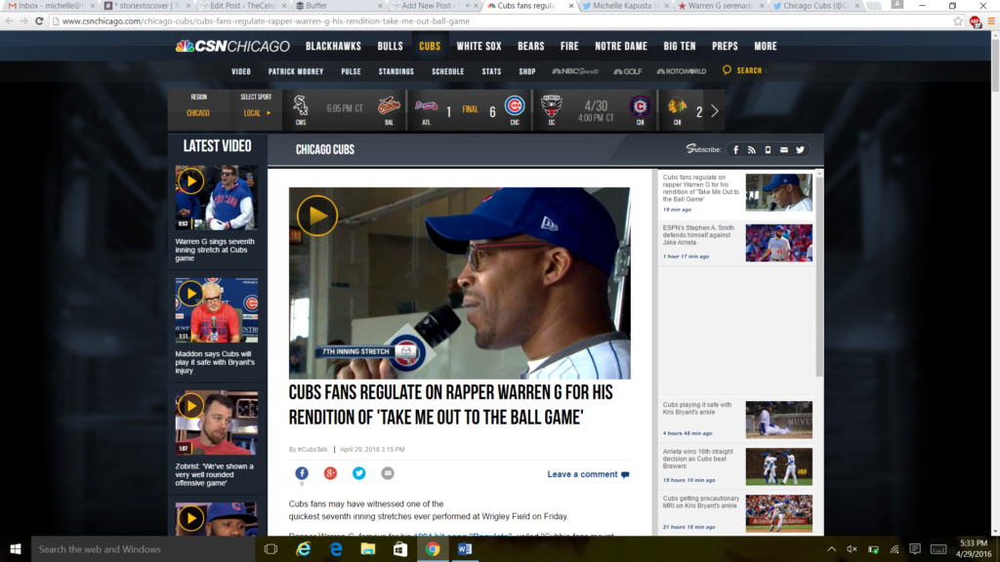The width and height of the screenshot is (1000, 562).
Task: Open the Region Chicago dropdown
Action: pos(199,113)
